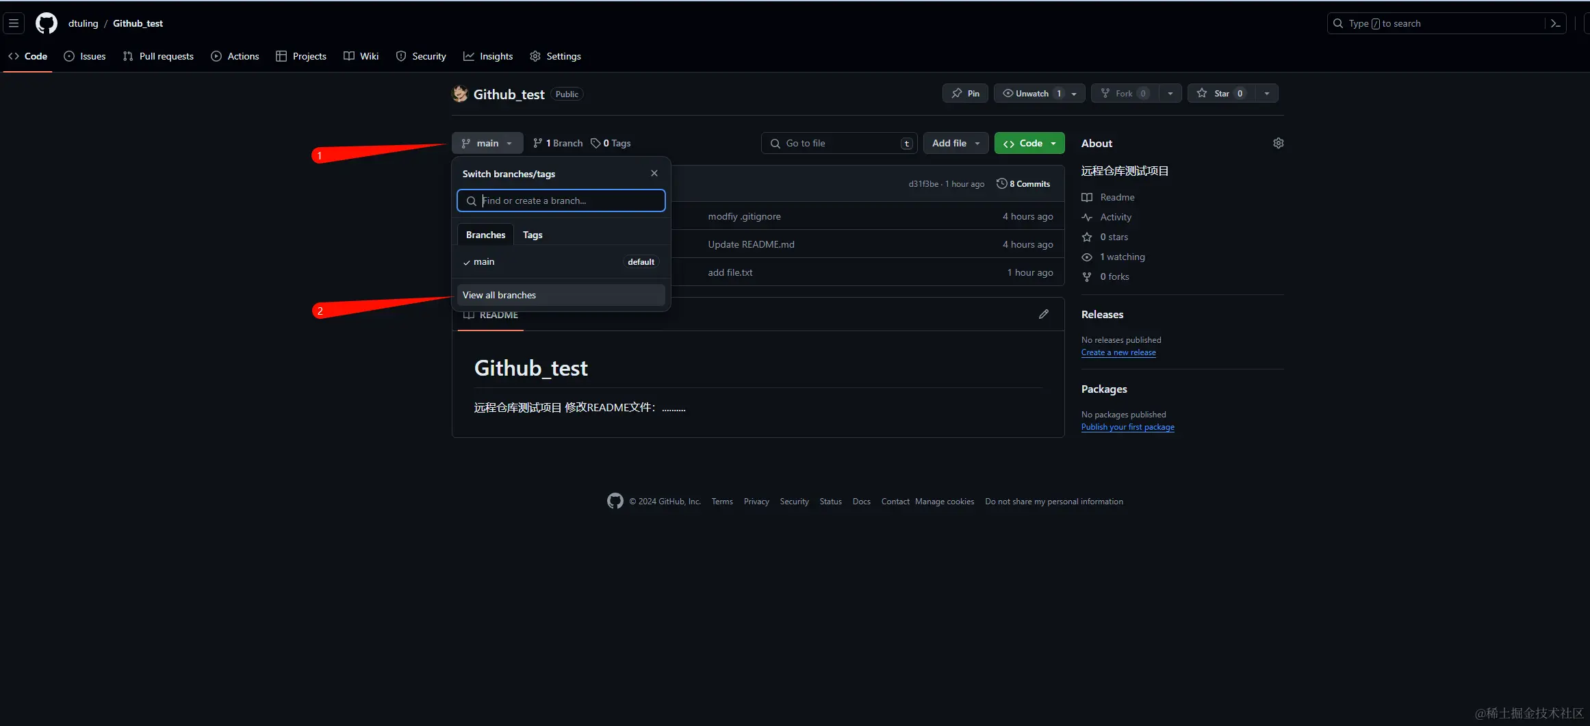Fork the repository
This screenshot has width=1590, height=726.
[x=1125, y=93]
